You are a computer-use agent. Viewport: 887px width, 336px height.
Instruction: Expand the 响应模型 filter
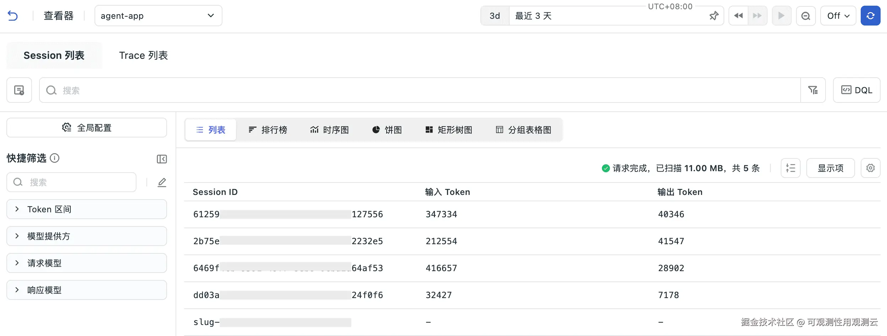[87, 290]
